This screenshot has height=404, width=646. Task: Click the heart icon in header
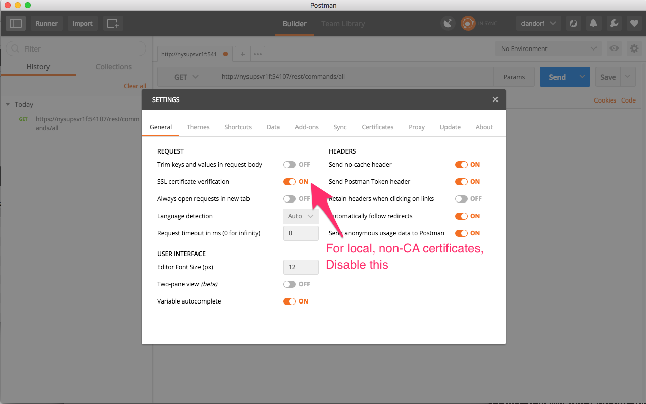[x=634, y=23]
